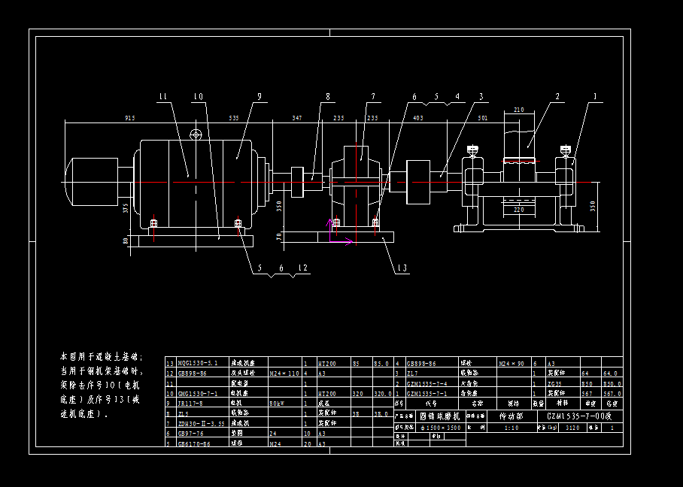Select part balloon number 2
683x487 pixels.
point(557,97)
